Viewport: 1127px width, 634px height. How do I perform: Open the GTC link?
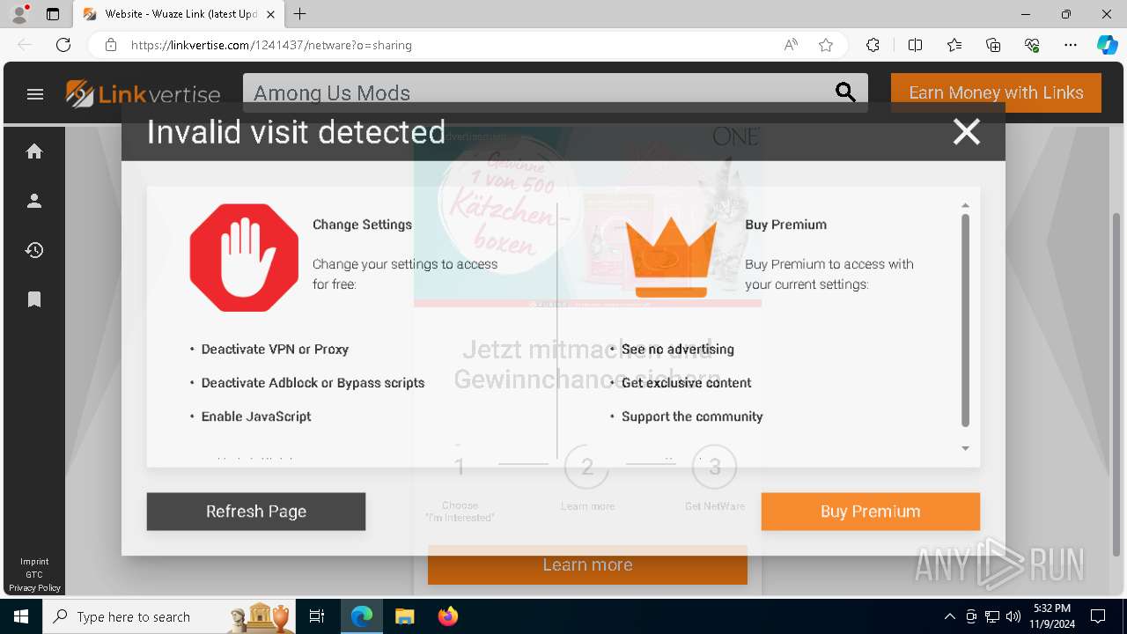(34, 575)
